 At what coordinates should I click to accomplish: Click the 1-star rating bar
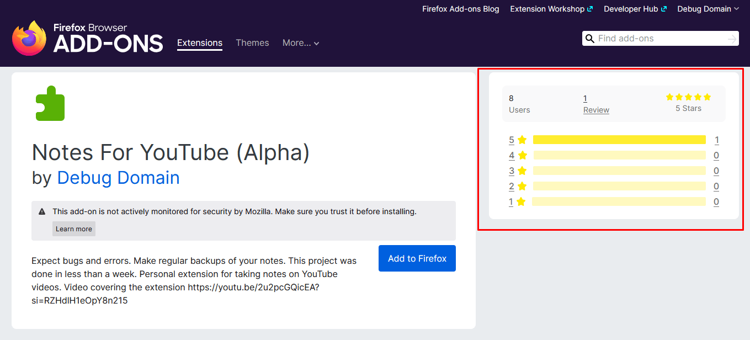pos(618,201)
